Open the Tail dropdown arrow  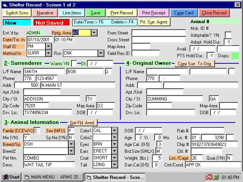click(x=115, y=165)
